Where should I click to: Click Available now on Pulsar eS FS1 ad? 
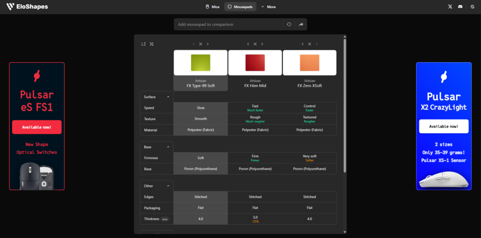click(x=37, y=127)
